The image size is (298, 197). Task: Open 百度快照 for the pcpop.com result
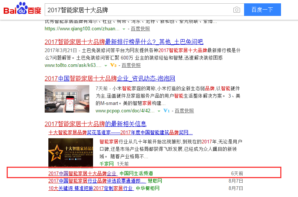click(x=184, y=111)
